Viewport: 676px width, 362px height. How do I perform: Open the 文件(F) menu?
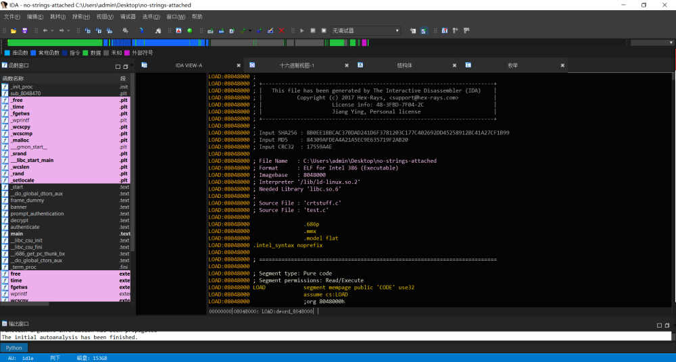[x=12, y=17]
